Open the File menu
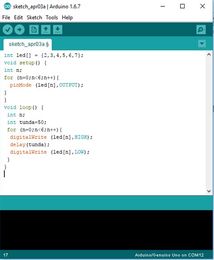The height and width of the screenshot is (260, 214). 6,18
